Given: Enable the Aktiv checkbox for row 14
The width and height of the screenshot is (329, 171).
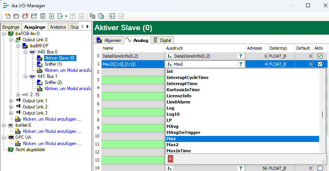Looking at the screenshot, I should 320,168.
